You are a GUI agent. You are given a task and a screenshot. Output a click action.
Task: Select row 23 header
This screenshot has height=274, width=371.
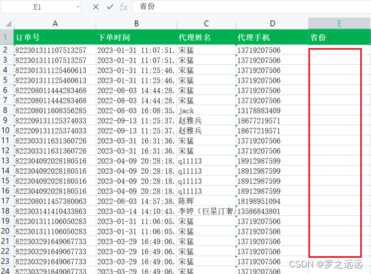tap(7, 262)
